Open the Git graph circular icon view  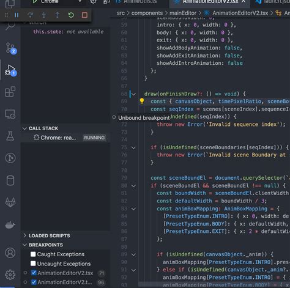(x=10, y=158)
